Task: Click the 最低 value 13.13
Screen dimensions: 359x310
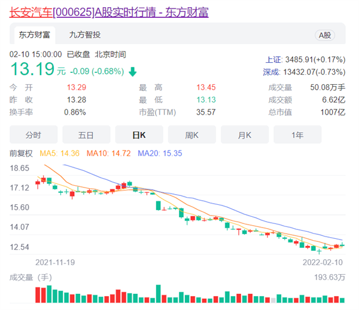Action: point(206,100)
